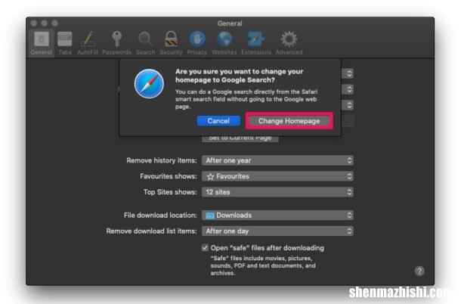Click third partially hidden dropdown arrows
The image size is (461, 304).
(x=349, y=105)
